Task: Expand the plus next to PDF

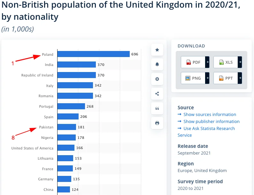Action: pos(207,62)
